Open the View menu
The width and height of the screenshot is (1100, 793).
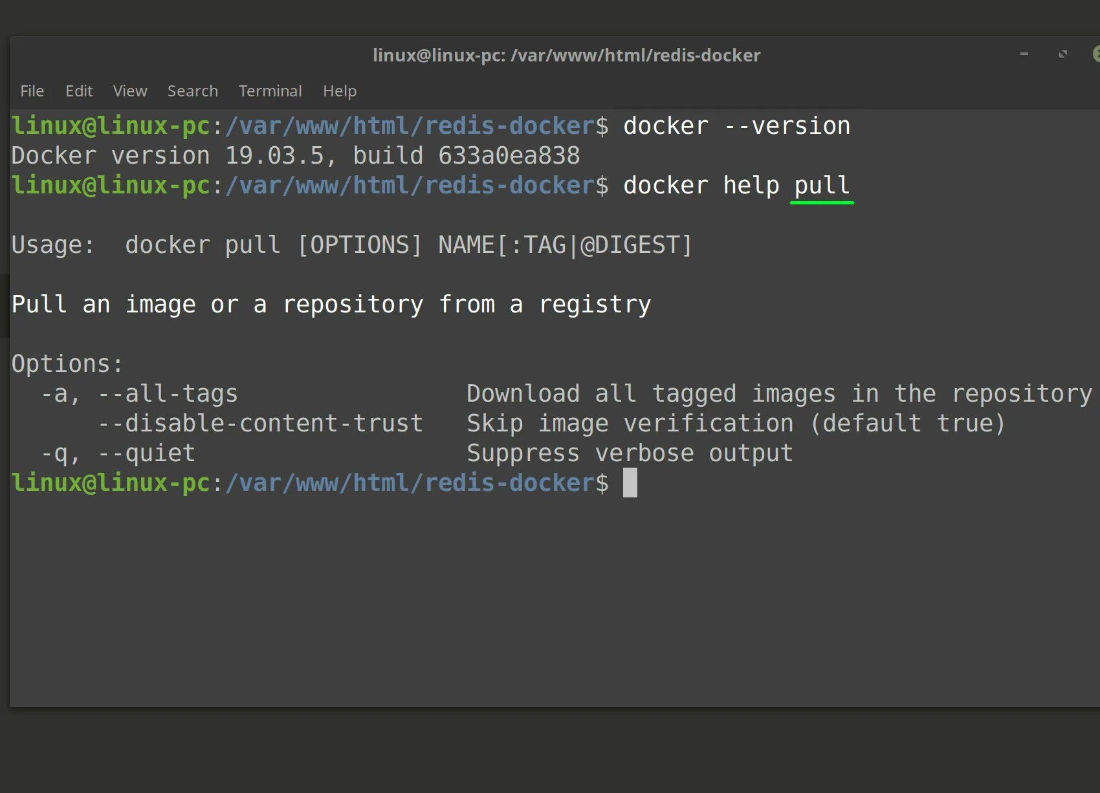pyautogui.click(x=130, y=91)
